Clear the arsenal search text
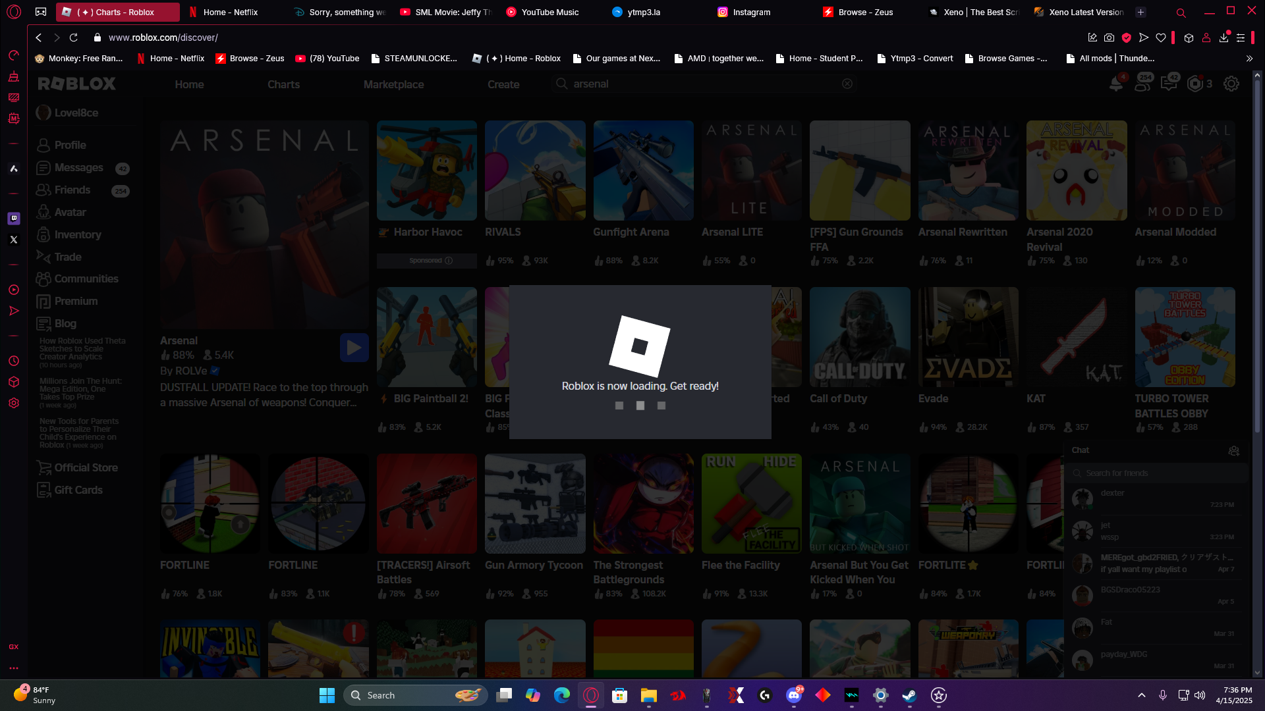1265x711 pixels. [847, 84]
